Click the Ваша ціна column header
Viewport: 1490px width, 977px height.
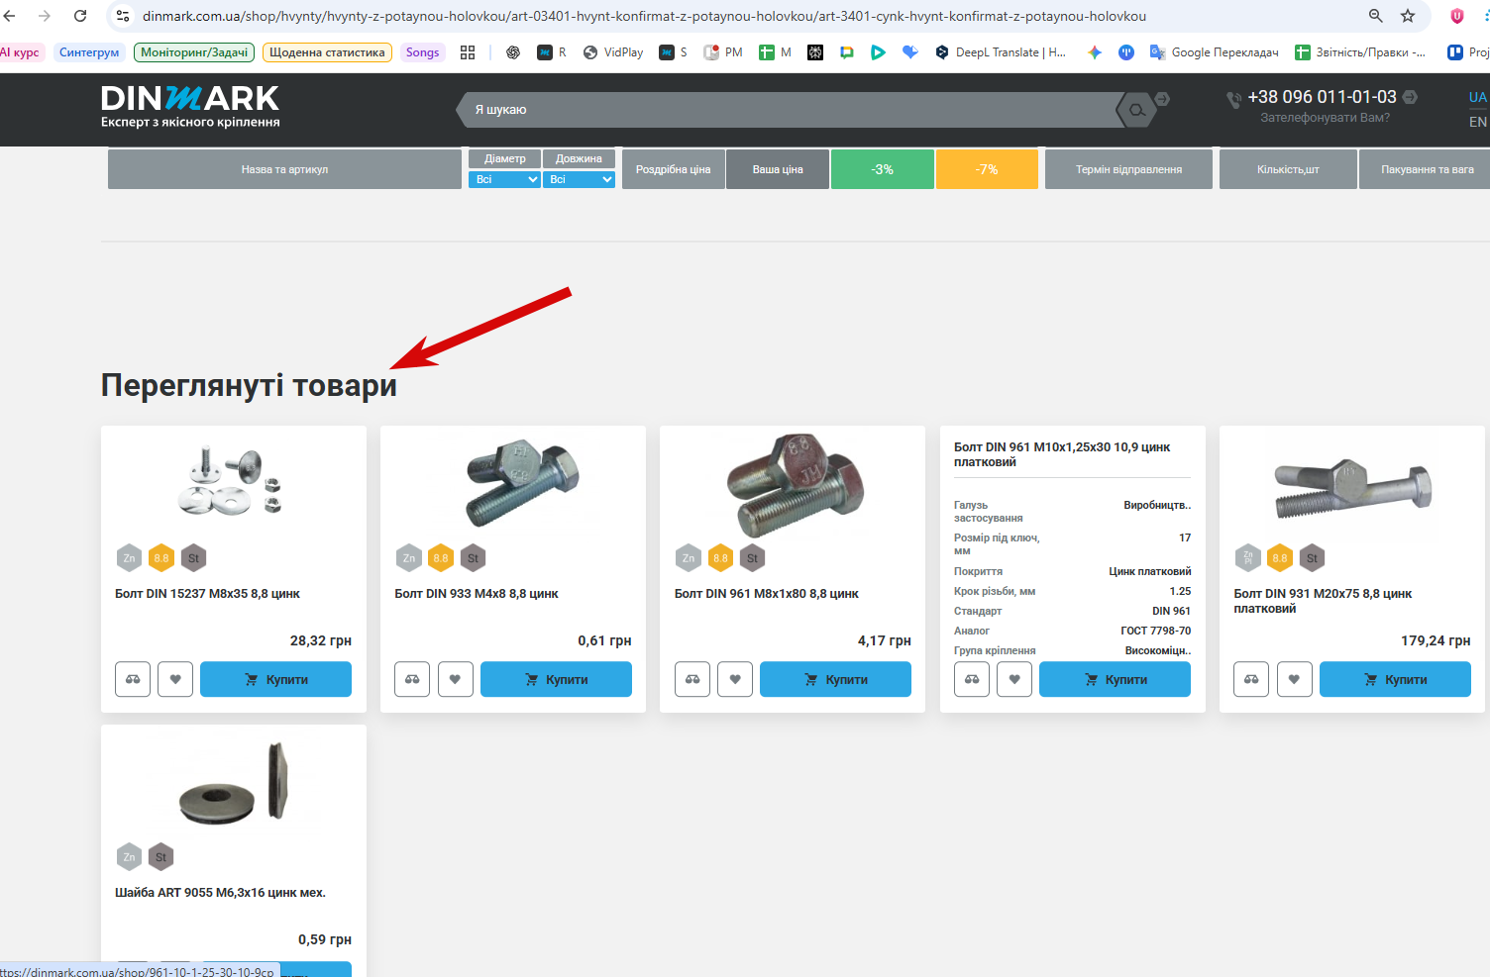778,169
